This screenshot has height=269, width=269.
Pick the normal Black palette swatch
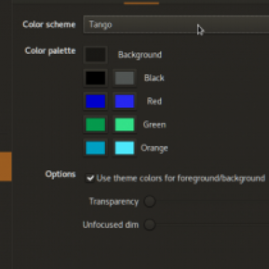(x=95, y=78)
